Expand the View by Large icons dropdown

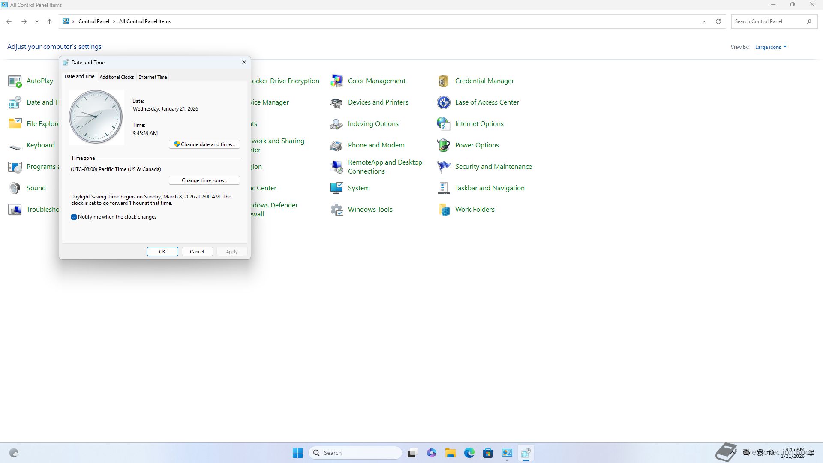pos(771,47)
